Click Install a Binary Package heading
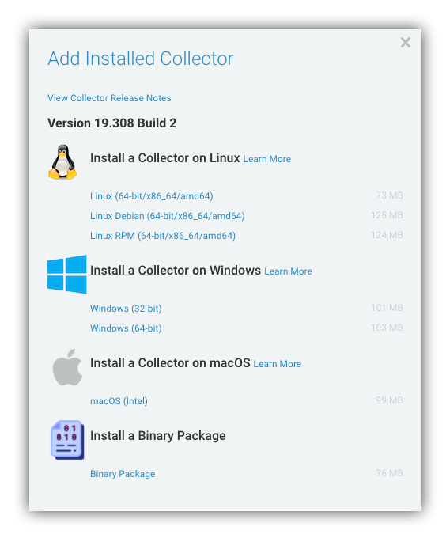 157,436
